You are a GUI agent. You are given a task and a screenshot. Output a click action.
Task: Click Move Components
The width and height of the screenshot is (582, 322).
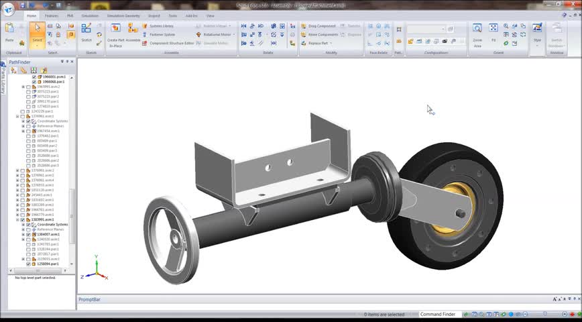320,34
